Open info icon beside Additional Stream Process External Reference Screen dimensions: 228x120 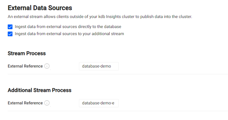click(x=47, y=103)
